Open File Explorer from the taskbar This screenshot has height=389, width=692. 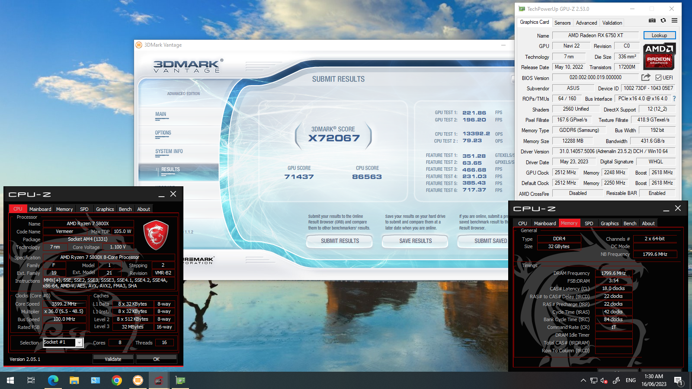coord(74,380)
